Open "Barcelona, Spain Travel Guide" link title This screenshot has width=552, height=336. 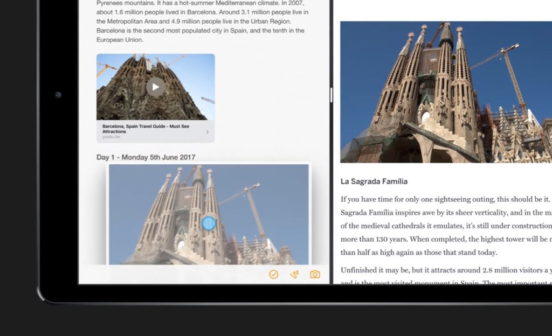tap(144, 129)
